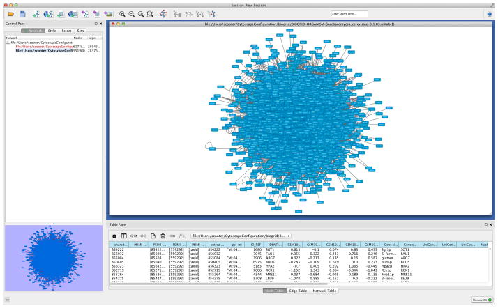The height and width of the screenshot is (308, 498).
Task: Collapse the network collection tree root
Action: point(8,43)
